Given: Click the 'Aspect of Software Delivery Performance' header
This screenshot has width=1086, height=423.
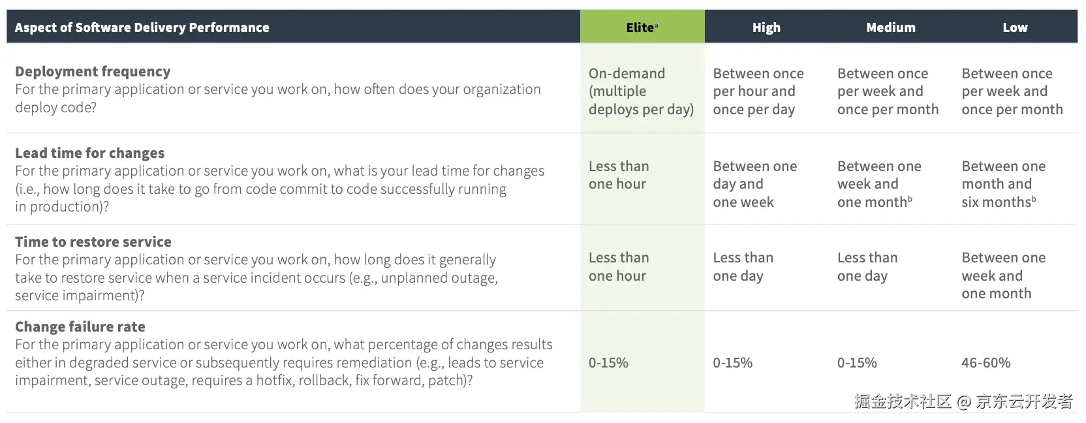Looking at the screenshot, I should (142, 27).
